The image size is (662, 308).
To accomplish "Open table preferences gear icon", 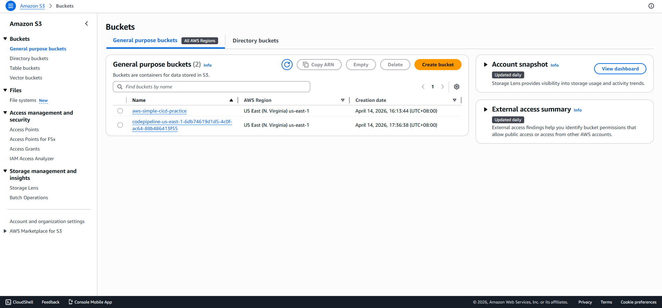I will pyautogui.click(x=457, y=87).
